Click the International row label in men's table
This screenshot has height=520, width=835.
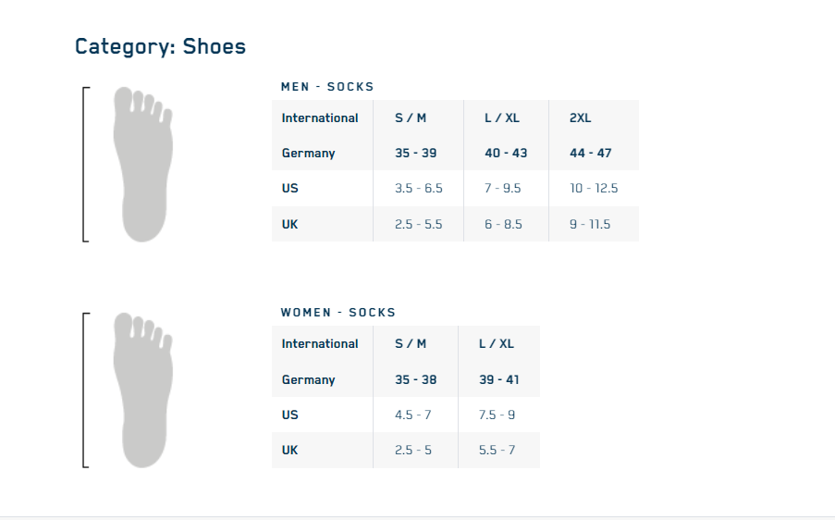point(320,118)
